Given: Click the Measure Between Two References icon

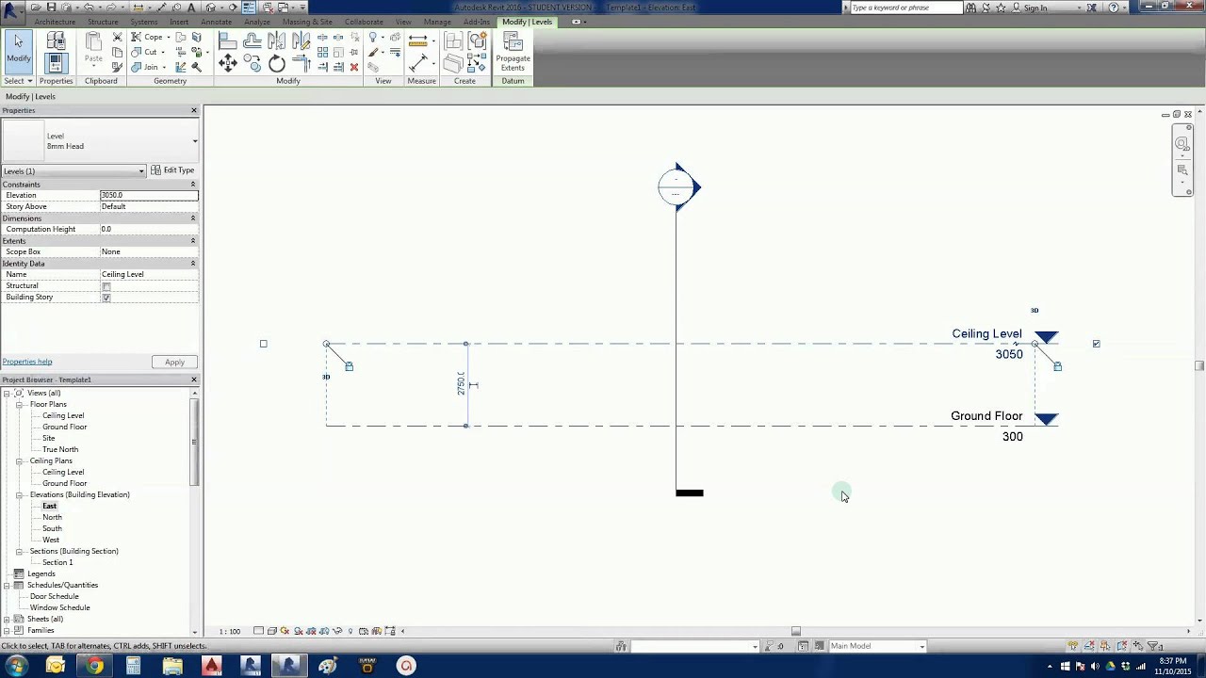Looking at the screenshot, I should [418, 40].
